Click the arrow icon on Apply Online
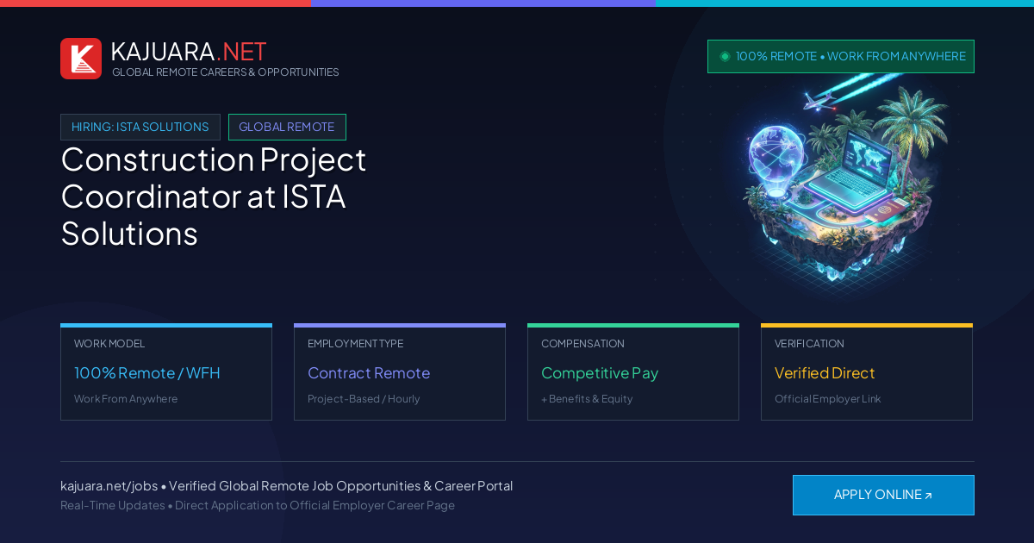 click(928, 496)
